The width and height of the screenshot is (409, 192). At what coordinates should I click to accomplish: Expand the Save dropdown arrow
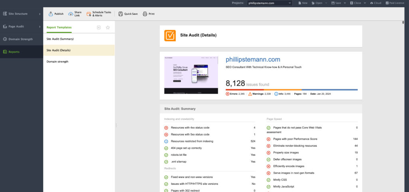point(345,3)
